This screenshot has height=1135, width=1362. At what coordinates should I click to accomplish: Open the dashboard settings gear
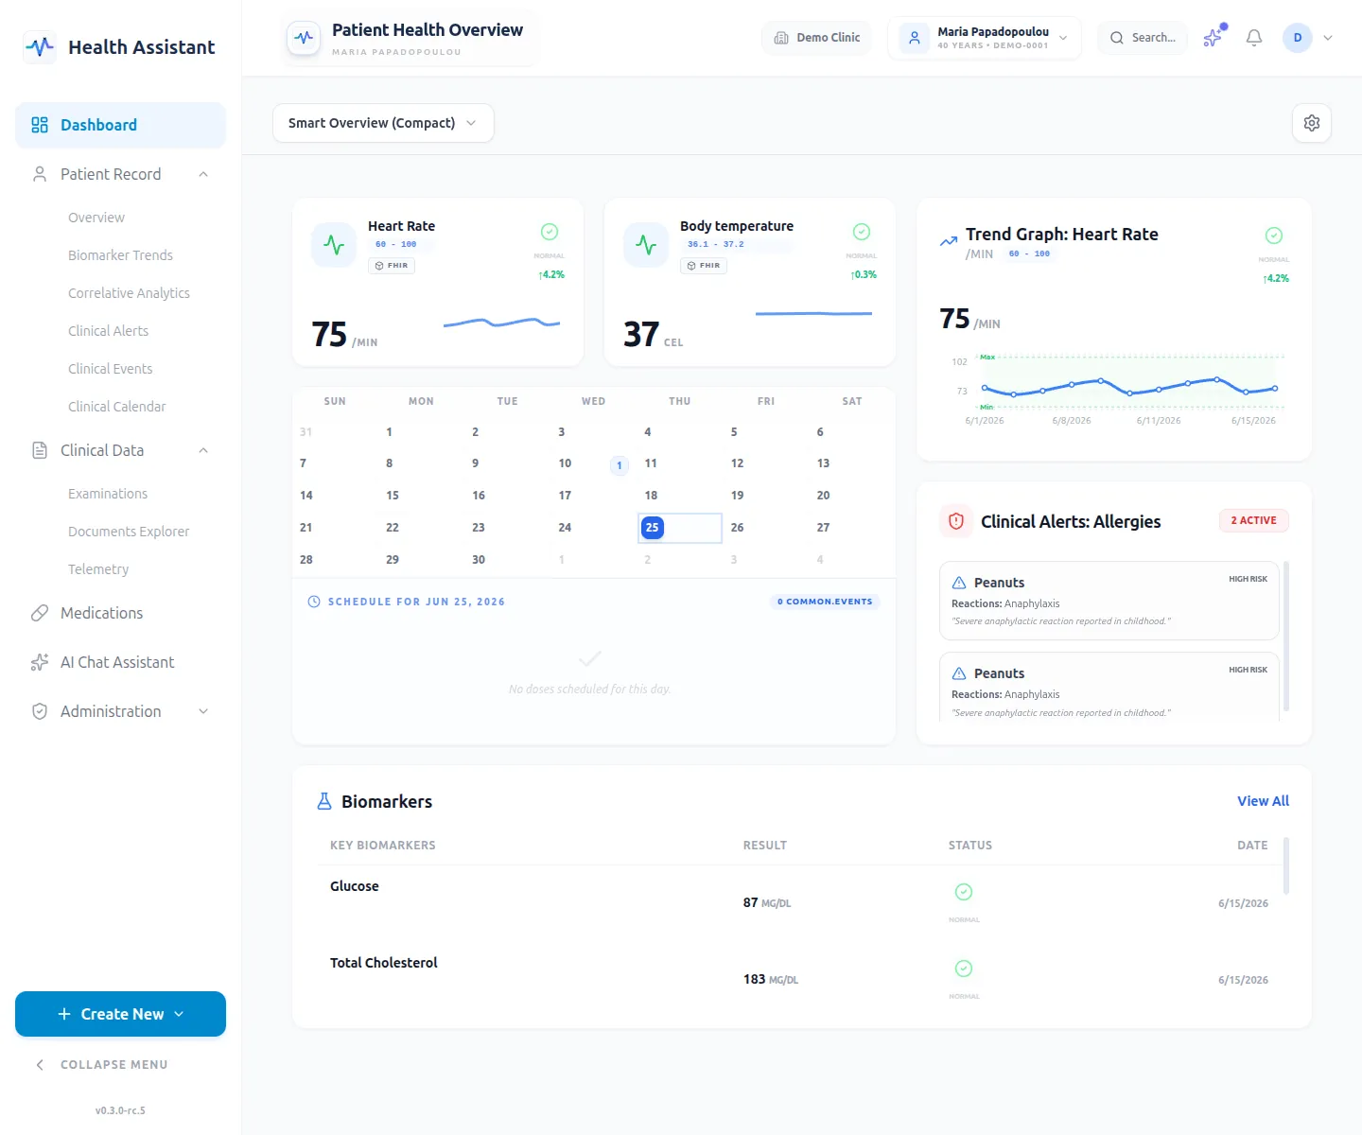click(1311, 123)
